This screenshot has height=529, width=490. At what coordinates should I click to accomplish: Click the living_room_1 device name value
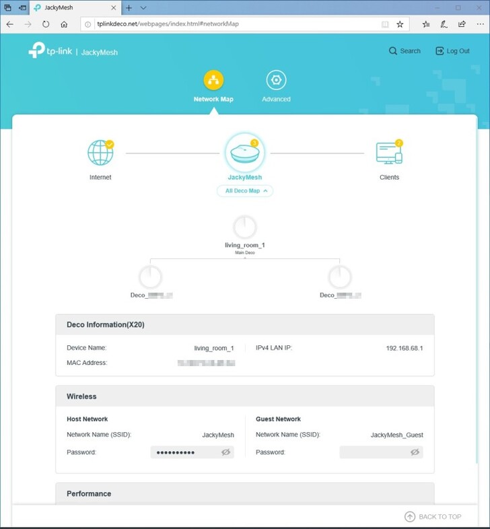[x=214, y=348]
